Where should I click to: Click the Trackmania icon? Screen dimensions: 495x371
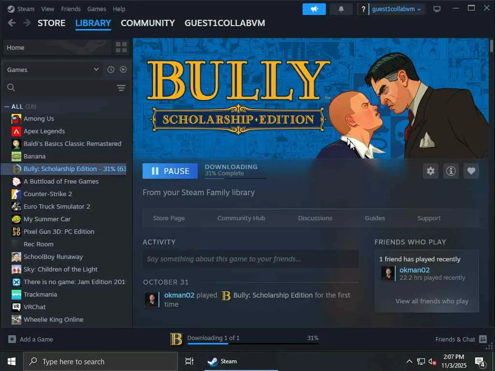click(16, 295)
